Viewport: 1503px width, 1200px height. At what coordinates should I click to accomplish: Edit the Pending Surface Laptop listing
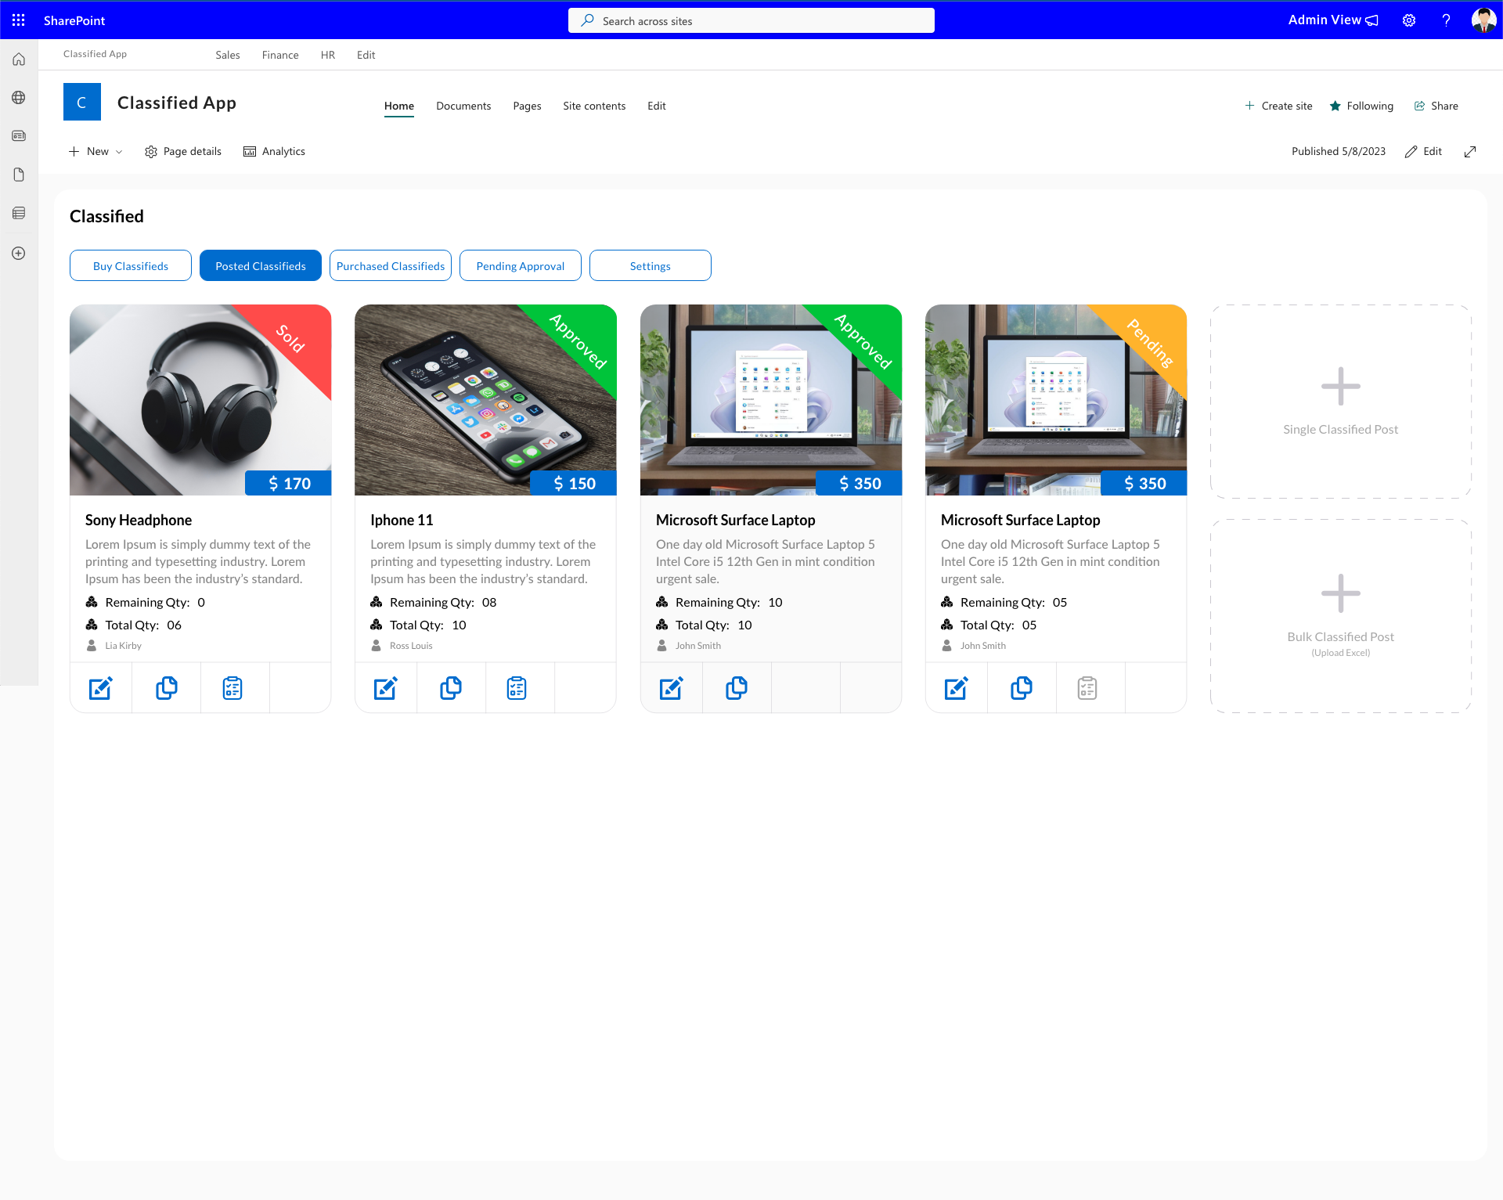957,688
